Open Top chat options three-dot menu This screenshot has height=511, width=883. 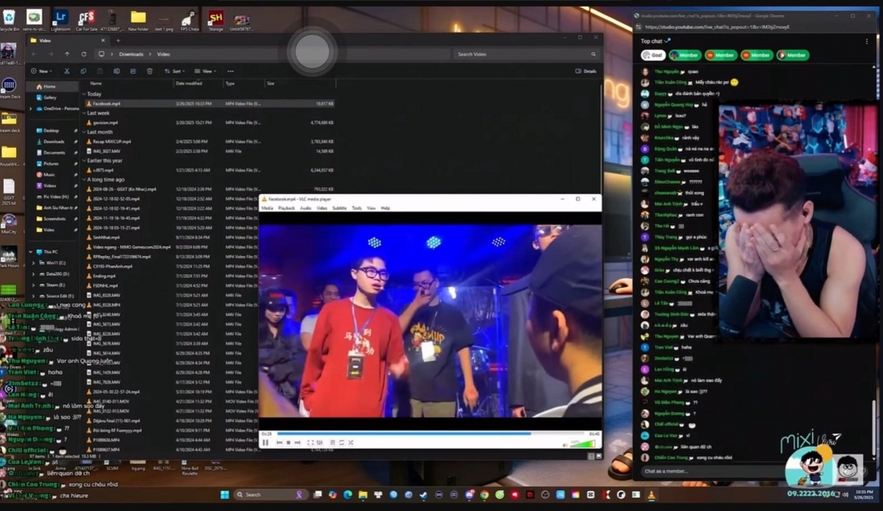point(867,41)
